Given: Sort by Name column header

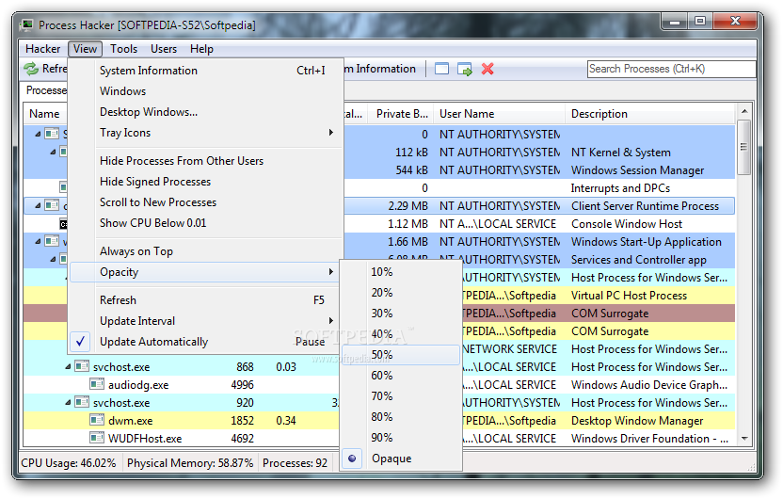Looking at the screenshot, I should point(45,114).
